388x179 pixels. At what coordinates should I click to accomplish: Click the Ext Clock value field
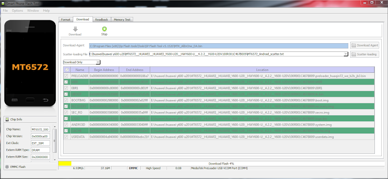40,143
